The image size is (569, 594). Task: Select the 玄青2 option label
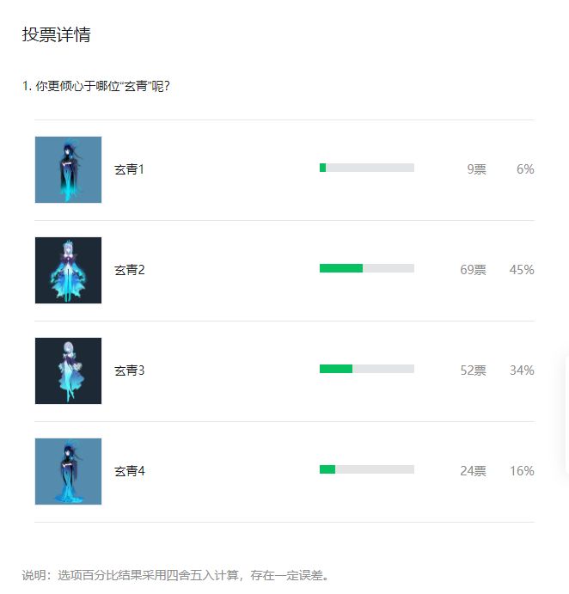coord(129,270)
